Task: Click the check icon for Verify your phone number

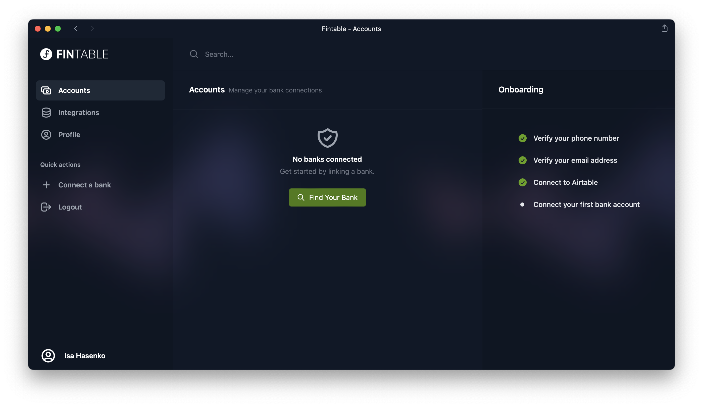Action: [523, 138]
